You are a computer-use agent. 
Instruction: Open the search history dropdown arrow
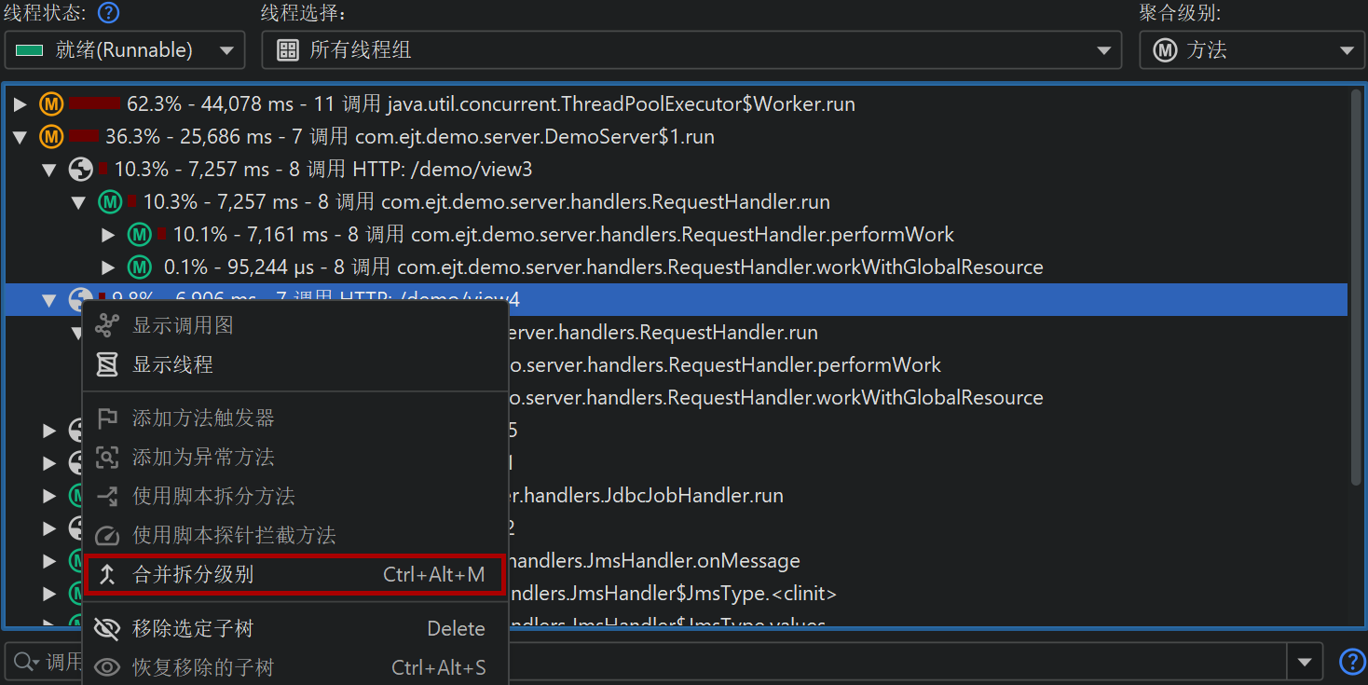[1305, 663]
